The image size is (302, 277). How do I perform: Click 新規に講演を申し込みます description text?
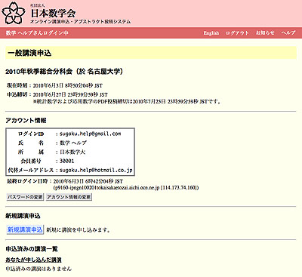click(x=79, y=230)
